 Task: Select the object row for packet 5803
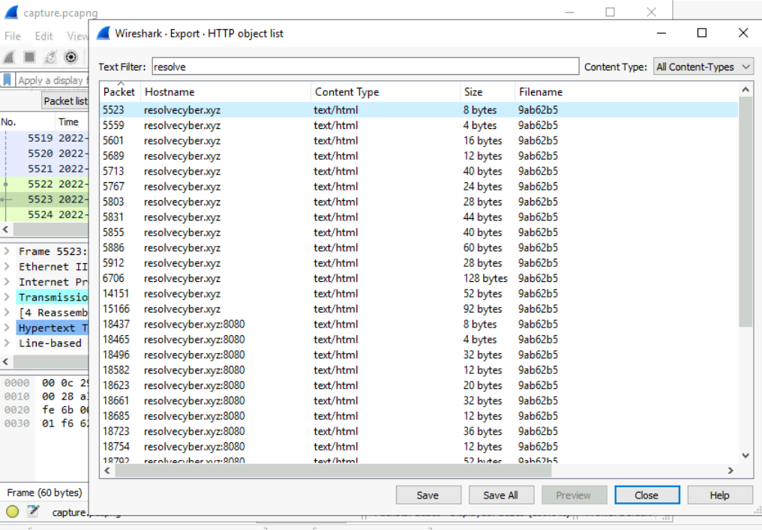[x=419, y=202]
